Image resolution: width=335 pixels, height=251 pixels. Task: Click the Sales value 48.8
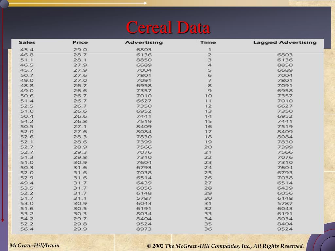27,86
